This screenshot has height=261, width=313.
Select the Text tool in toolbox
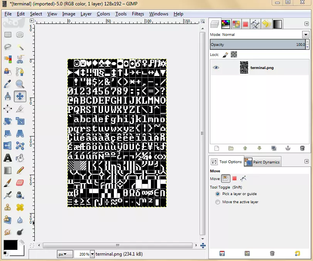7,158
